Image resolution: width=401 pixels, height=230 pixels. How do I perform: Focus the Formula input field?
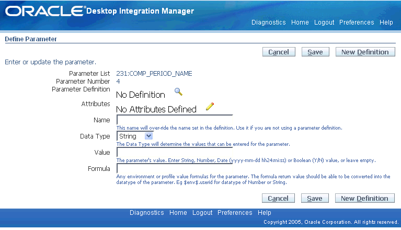[175, 168]
